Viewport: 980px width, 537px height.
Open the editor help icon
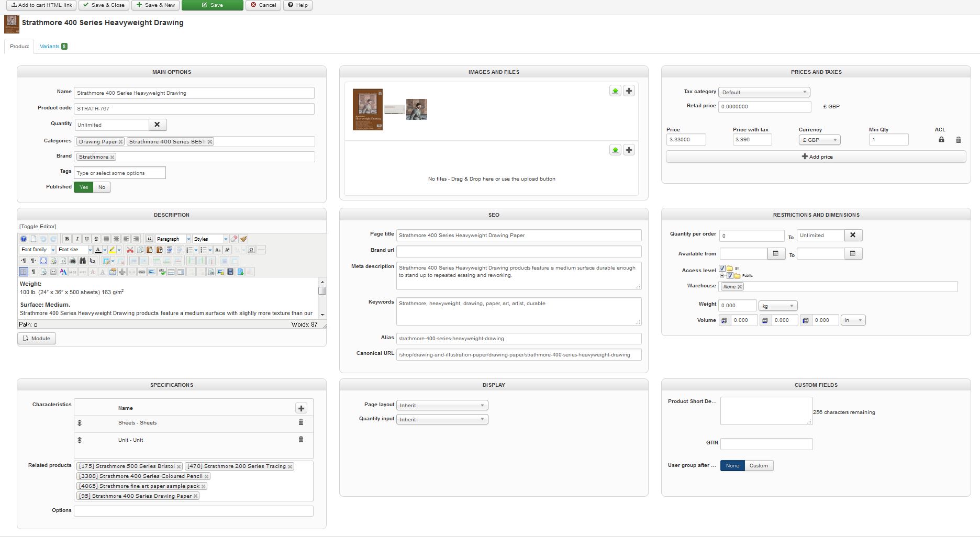pyautogui.click(x=24, y=239)
